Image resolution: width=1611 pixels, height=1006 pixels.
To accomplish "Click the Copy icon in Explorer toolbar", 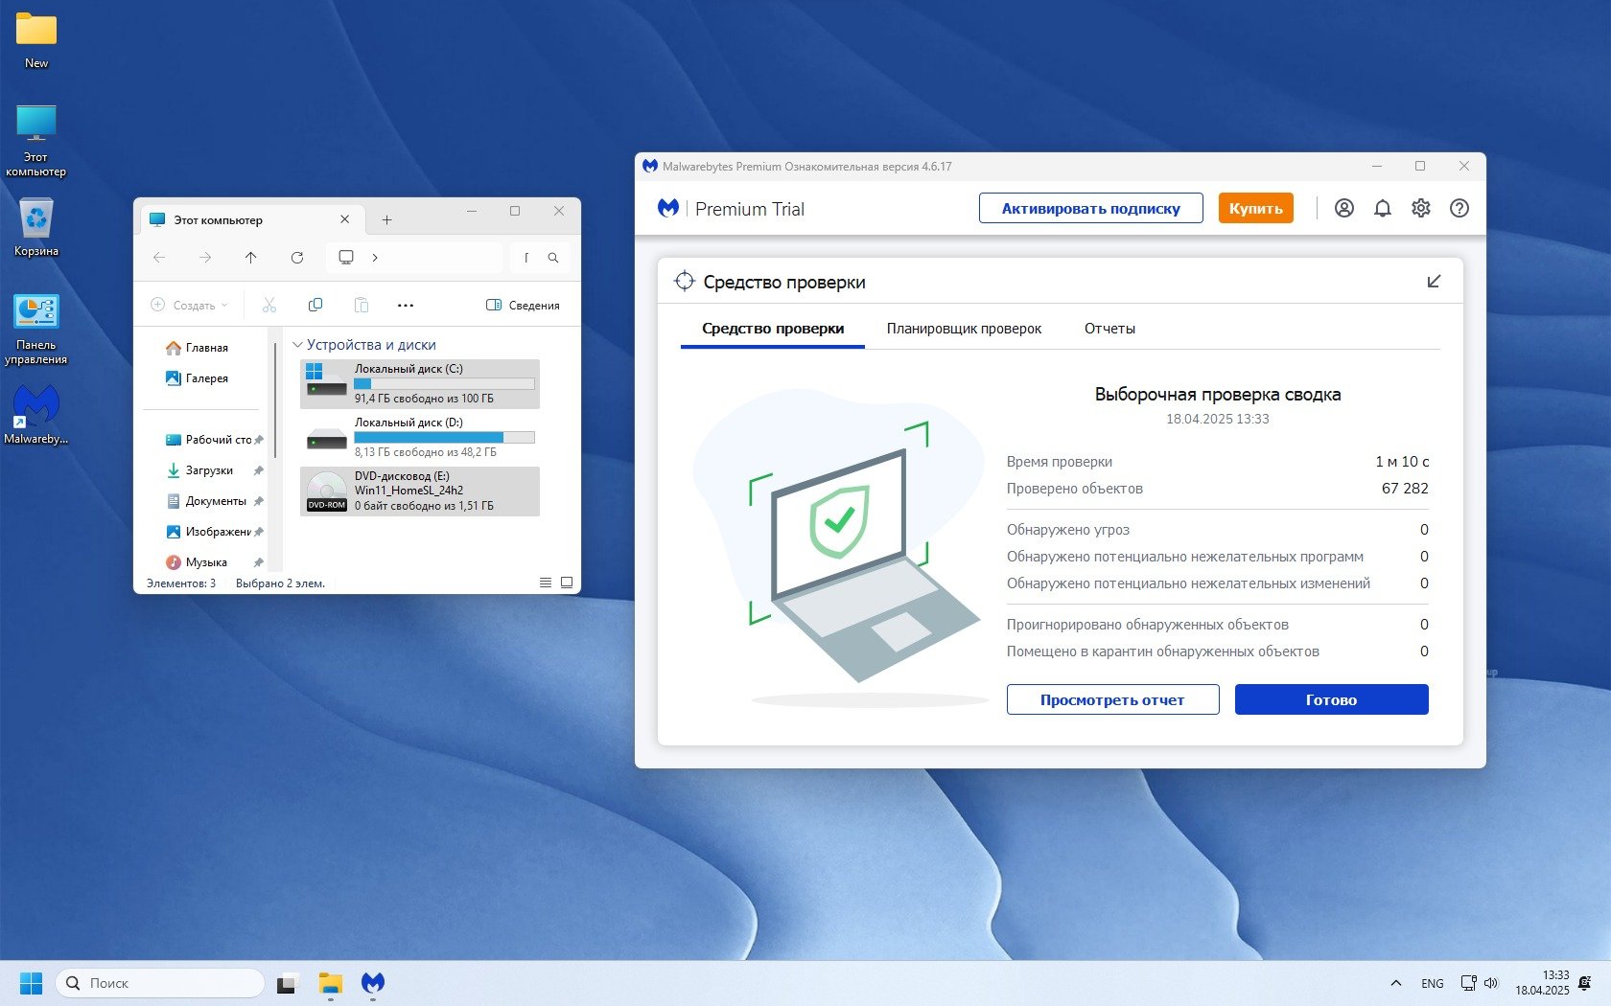I will [315, 305].
